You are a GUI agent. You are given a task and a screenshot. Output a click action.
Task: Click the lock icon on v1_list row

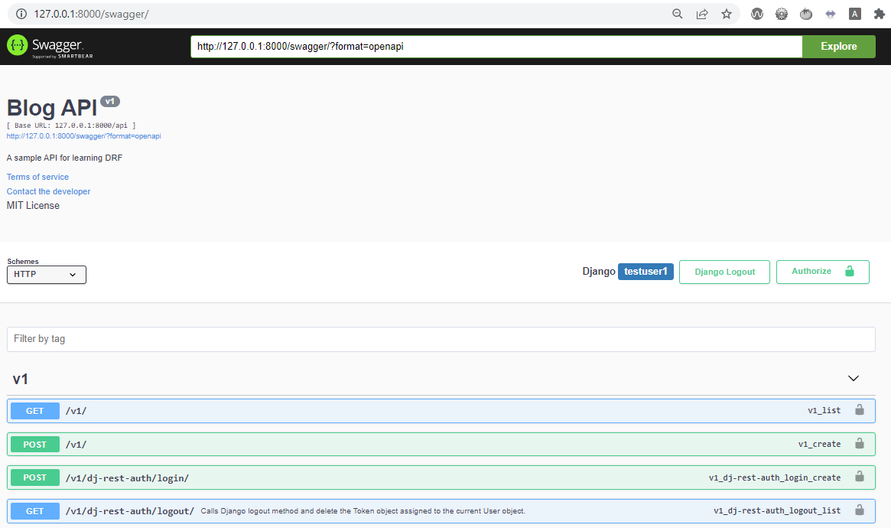[x=860, y=410]
